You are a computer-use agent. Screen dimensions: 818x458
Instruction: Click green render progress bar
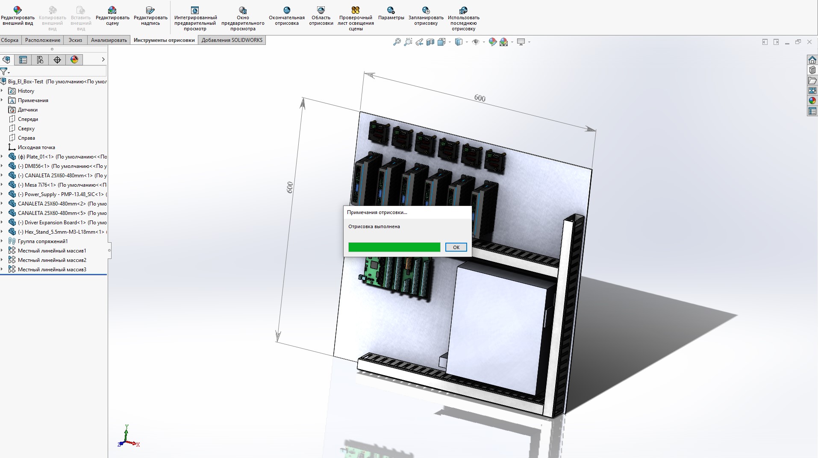tap(394, 247)
